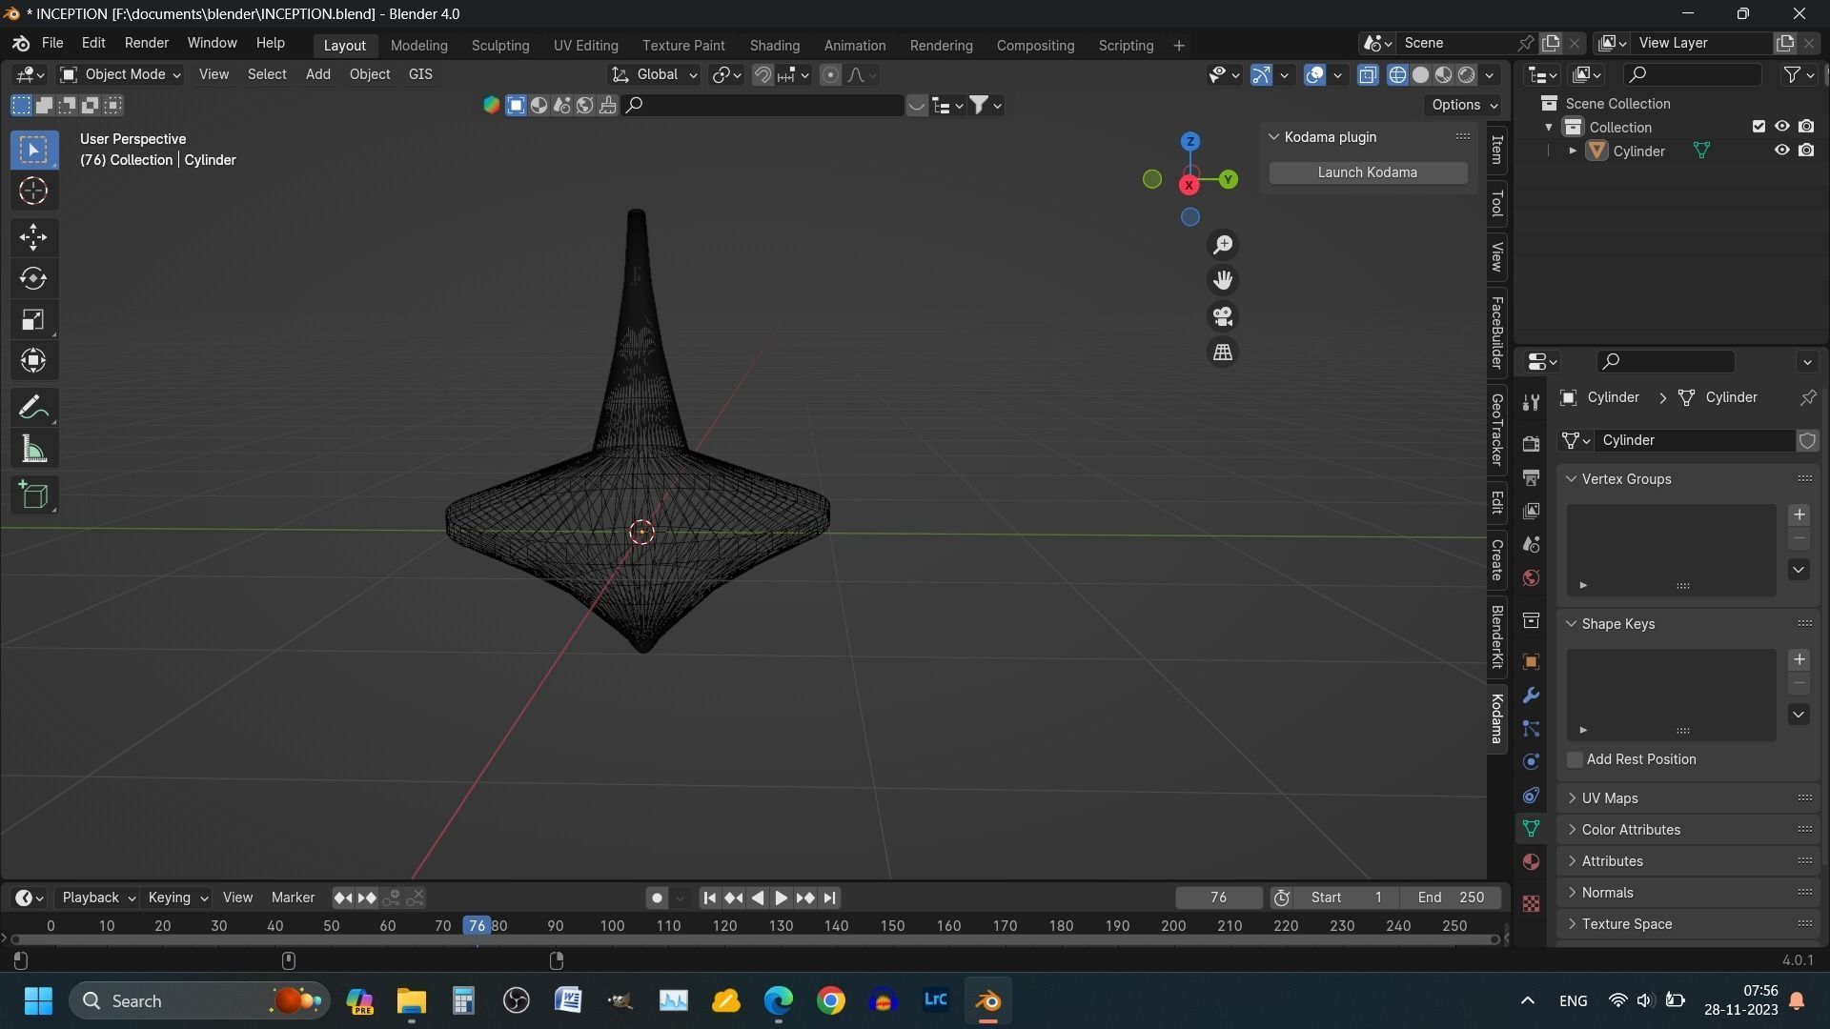1830x1029 pixels.
Task: Open the File menu
Action: (x=52, y=44)
